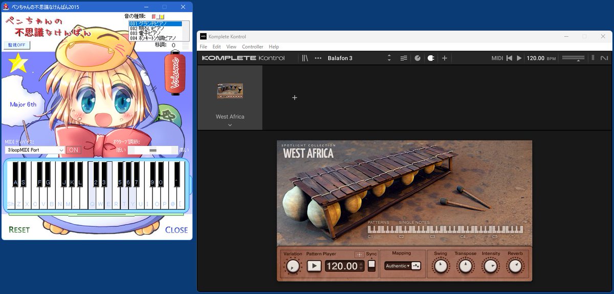Click the Swing knob

tap(440, 266)
